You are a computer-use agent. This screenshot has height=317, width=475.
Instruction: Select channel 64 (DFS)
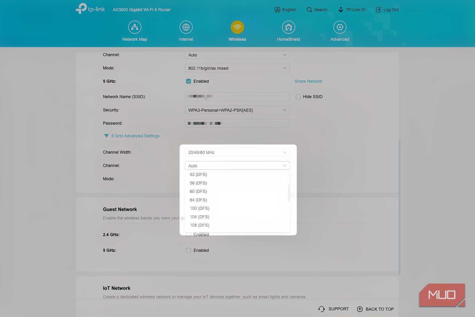click(x=237, y=200)
